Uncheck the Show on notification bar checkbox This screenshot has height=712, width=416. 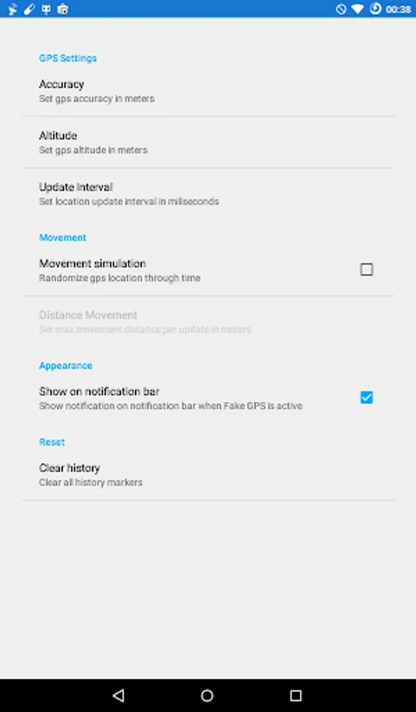click(366, 398)
